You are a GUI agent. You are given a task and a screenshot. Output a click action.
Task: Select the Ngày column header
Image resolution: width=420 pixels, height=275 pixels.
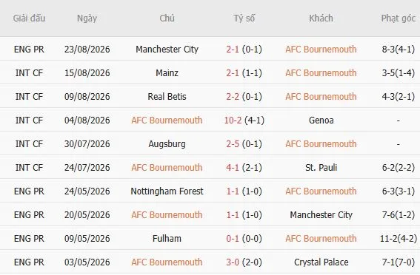87,18
